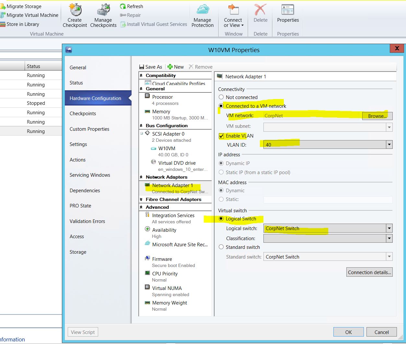Click the New green plus icon
Viewport: 406px width, 344px height.
point(170,67)
